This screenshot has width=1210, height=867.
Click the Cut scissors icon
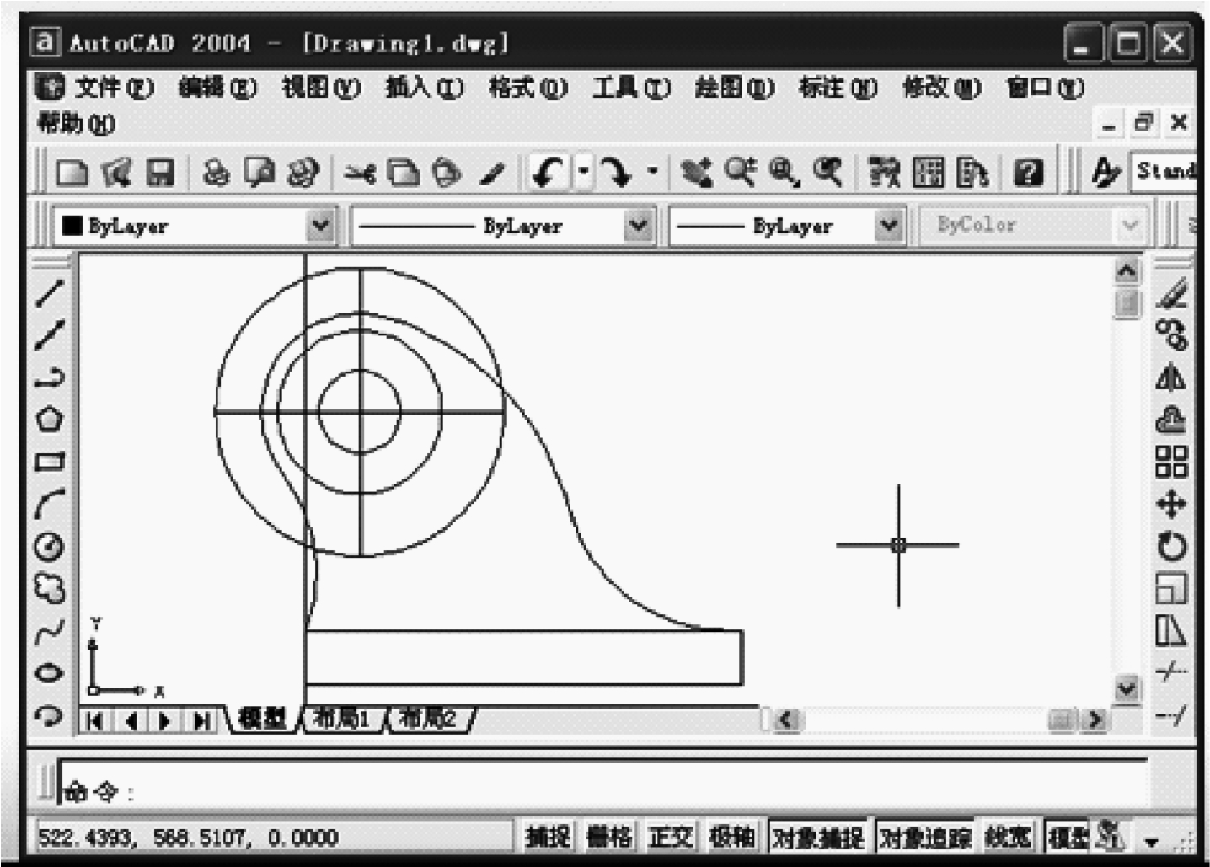pyautogui.click(x=360, y=173)
